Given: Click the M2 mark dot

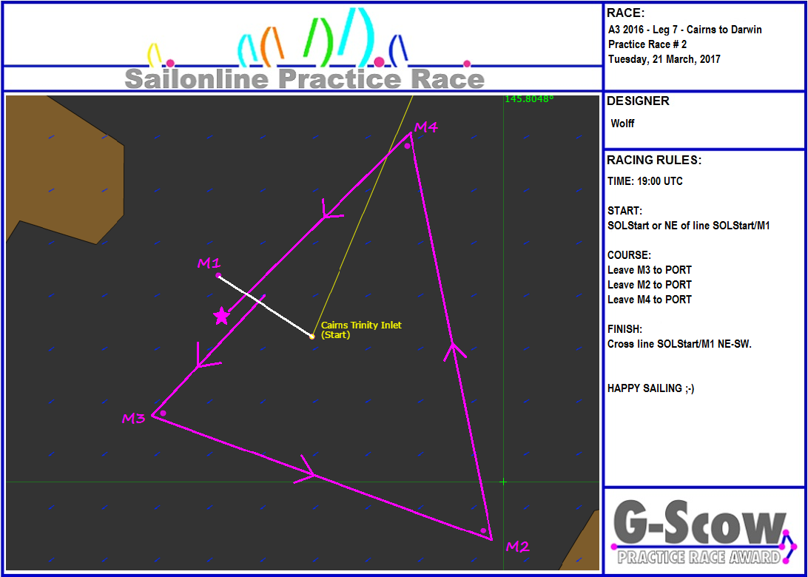Looking at the screenshot, I should 483,530.
